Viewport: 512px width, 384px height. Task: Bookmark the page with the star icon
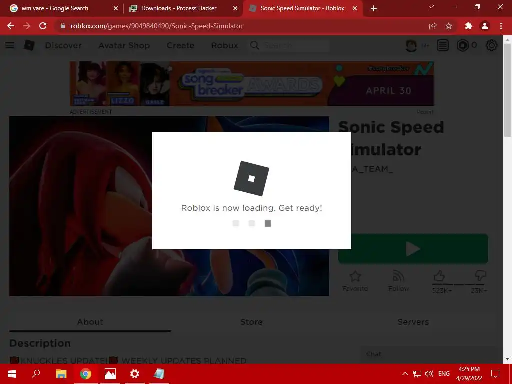pos(449,26)
